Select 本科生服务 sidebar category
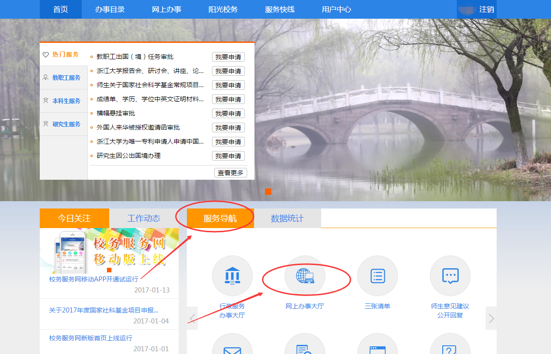 point(64,101)
